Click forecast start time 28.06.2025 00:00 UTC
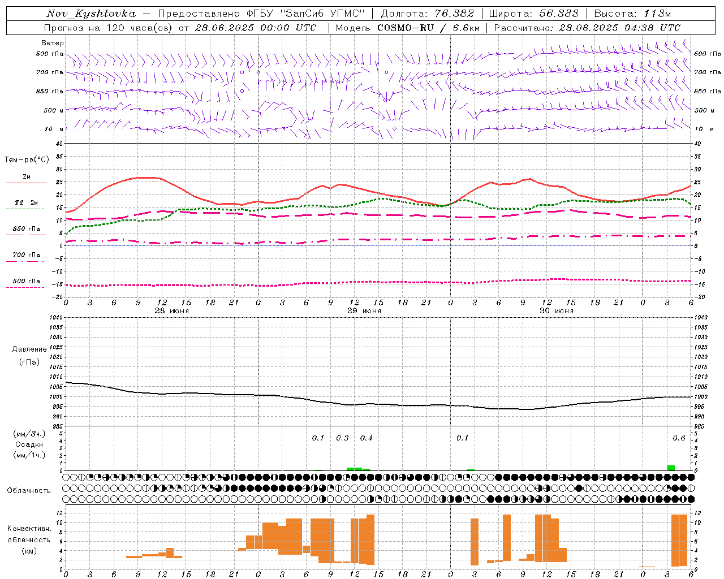Image resolution: width=724 pixels, height=579 pixels. coord(256,27)
